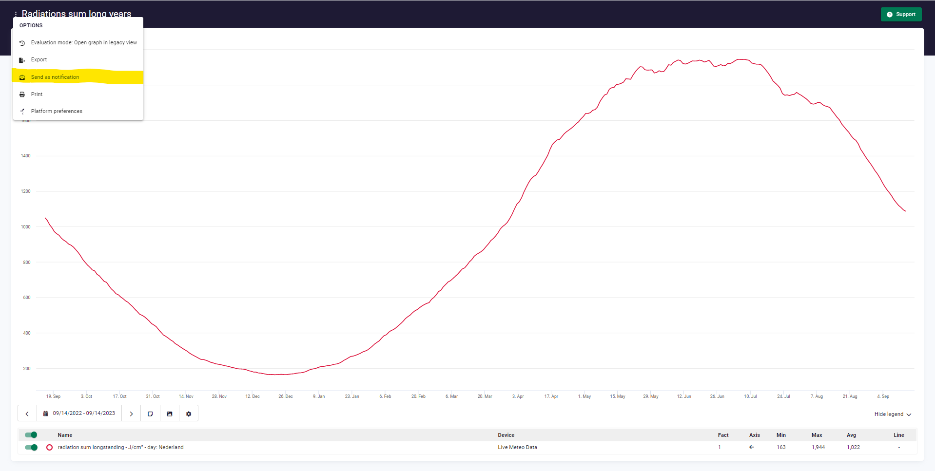Click the note annotation icon
The width and height of the screenshot is (935, 471).
(x=150, y=414)
